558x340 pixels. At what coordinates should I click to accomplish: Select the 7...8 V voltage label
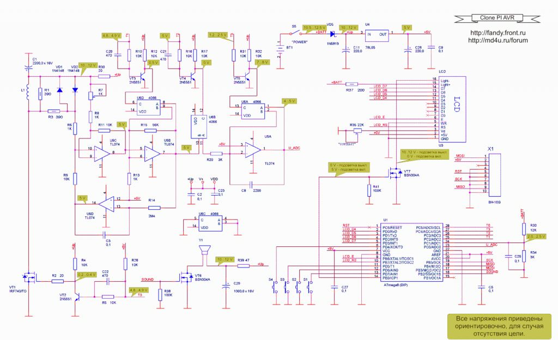[x=262, y=62]
